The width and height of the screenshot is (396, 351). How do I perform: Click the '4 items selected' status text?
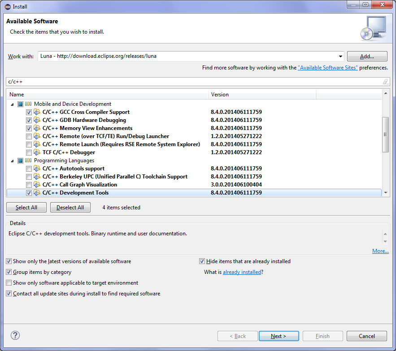[122, 207]
